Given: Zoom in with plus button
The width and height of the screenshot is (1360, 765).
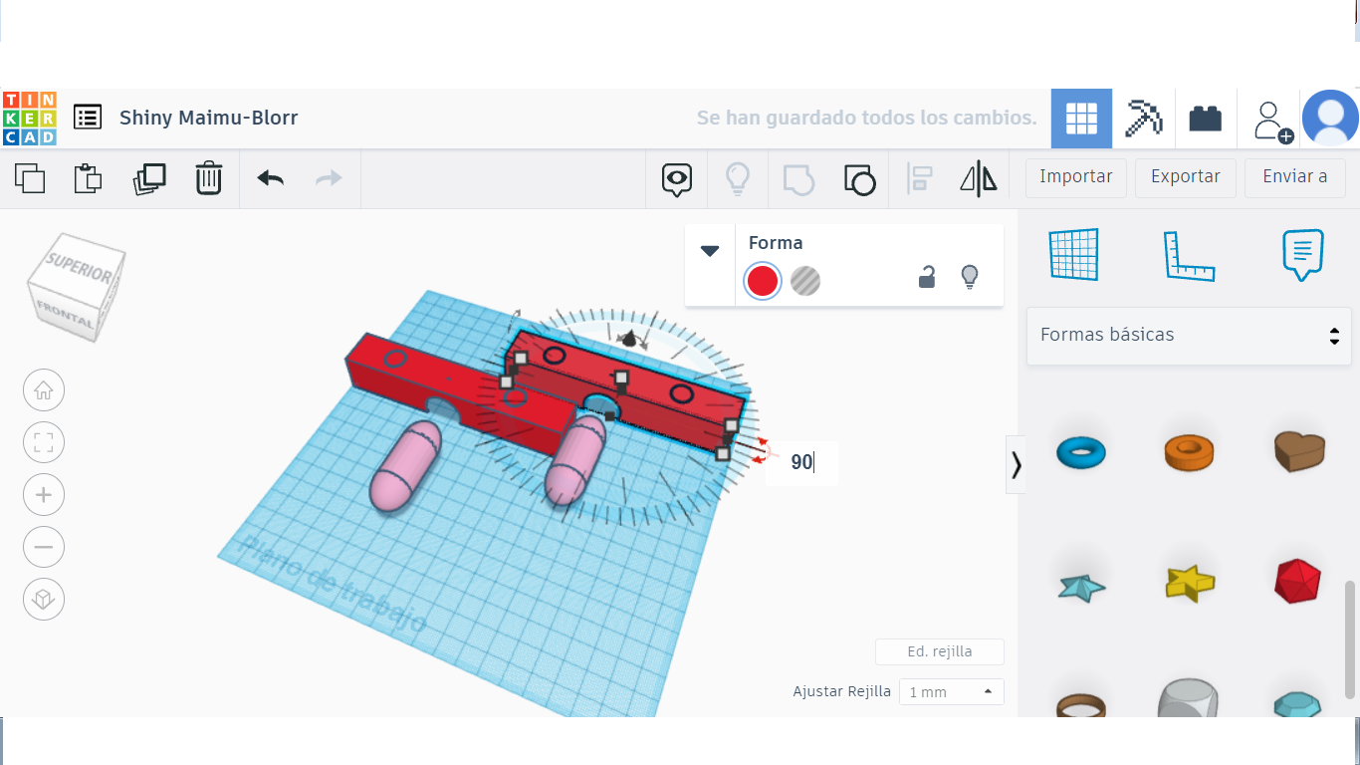Looking at the screenshot, I should (44, 495).
